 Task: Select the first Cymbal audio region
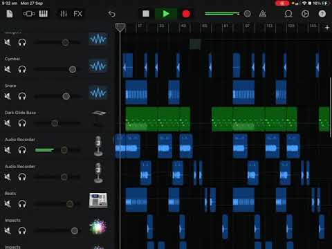coord(128,65)
